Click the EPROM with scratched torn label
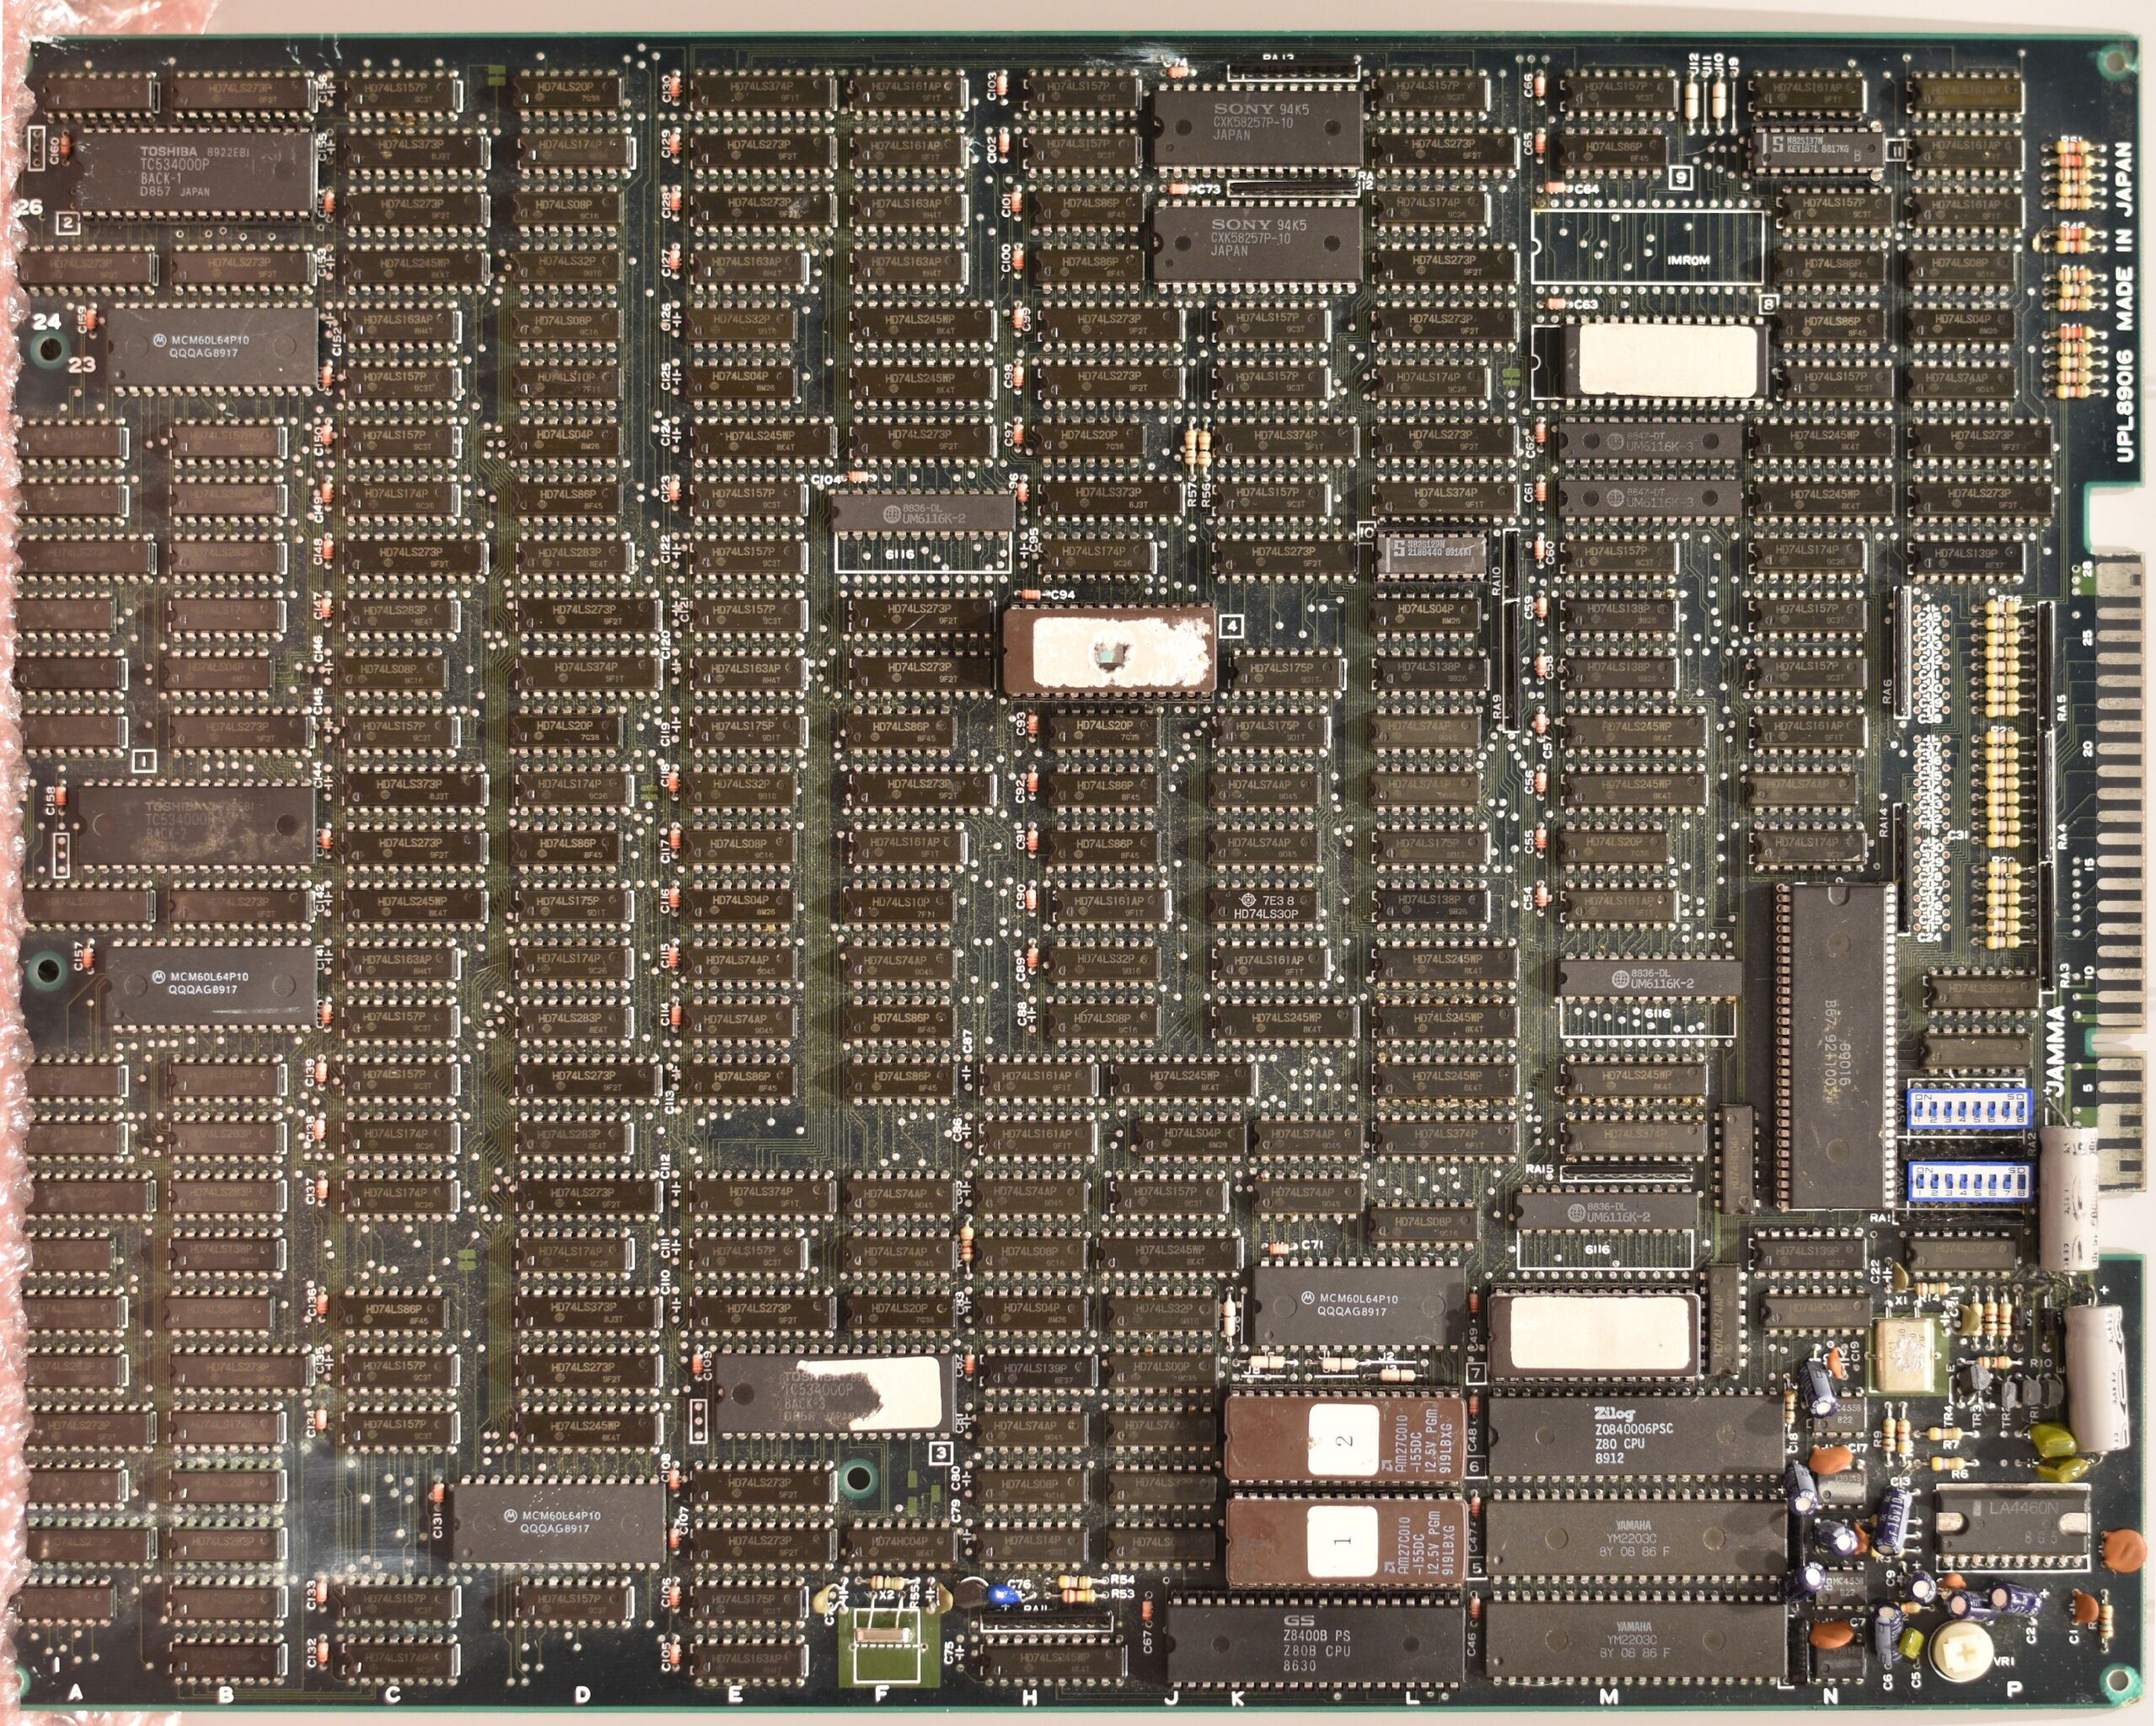 coord(1110,651)
